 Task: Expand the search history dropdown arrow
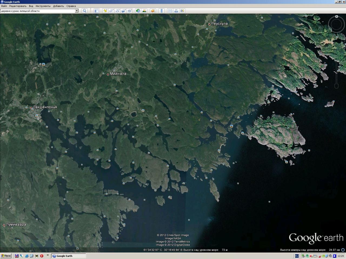76,11
